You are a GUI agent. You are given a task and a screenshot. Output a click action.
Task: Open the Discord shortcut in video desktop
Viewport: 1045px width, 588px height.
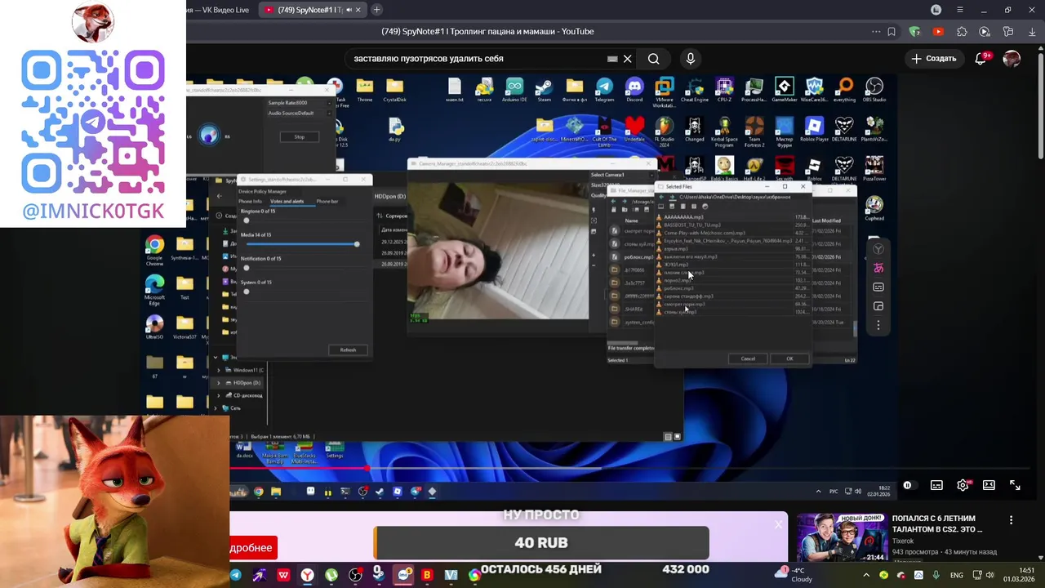(x=634, y=91)
